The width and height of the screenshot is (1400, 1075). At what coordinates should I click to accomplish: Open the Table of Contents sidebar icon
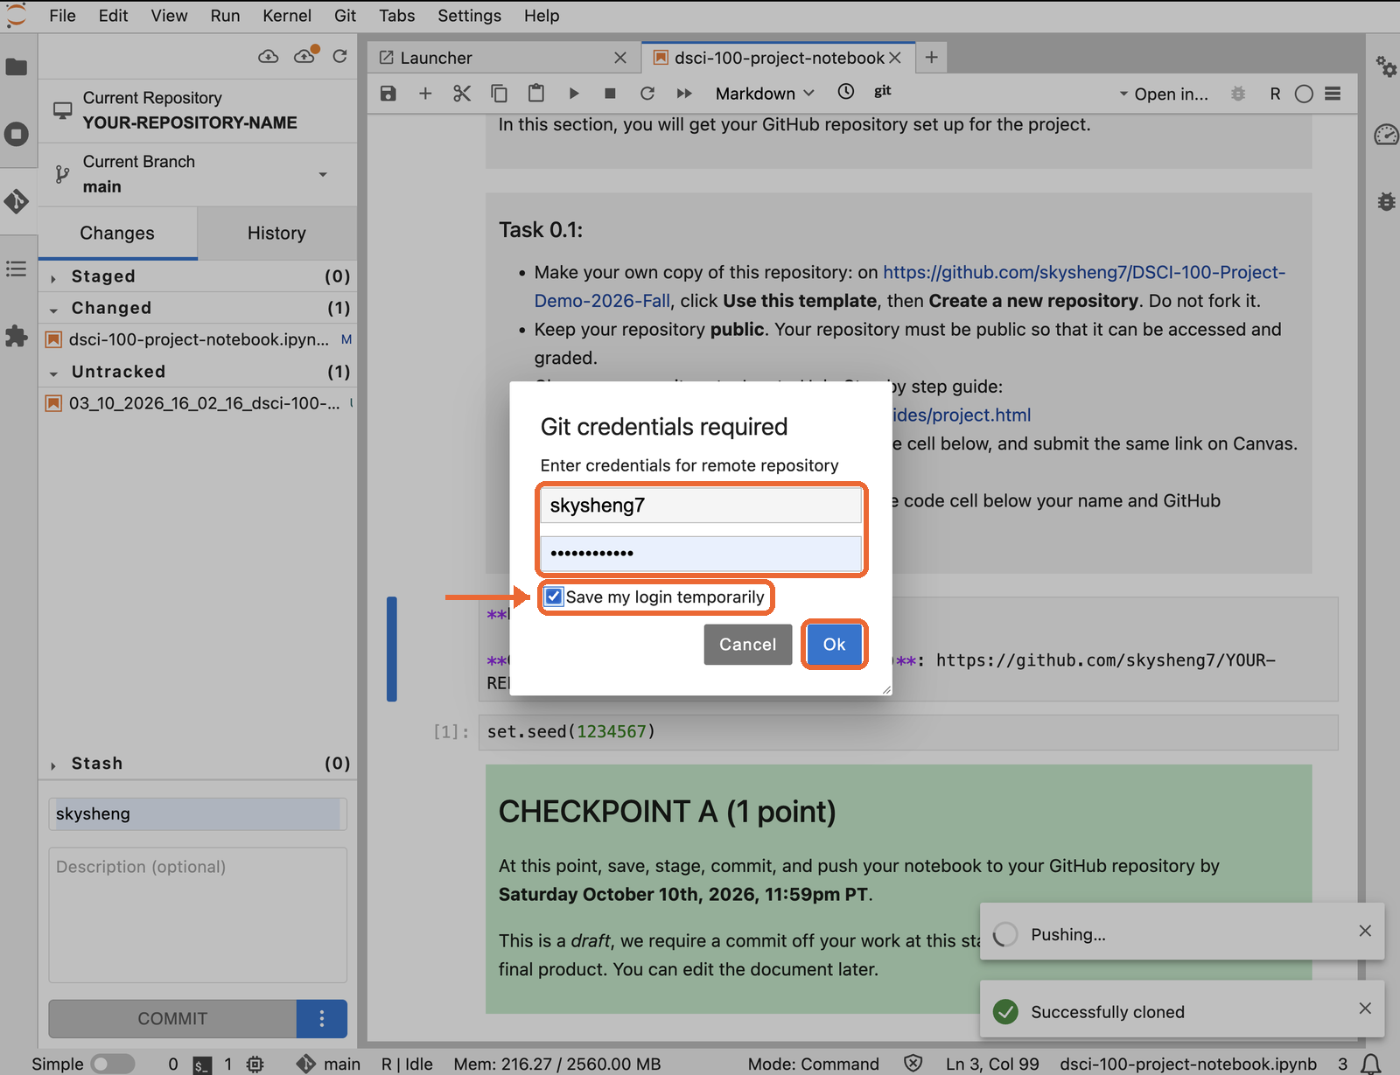(17, 269)
